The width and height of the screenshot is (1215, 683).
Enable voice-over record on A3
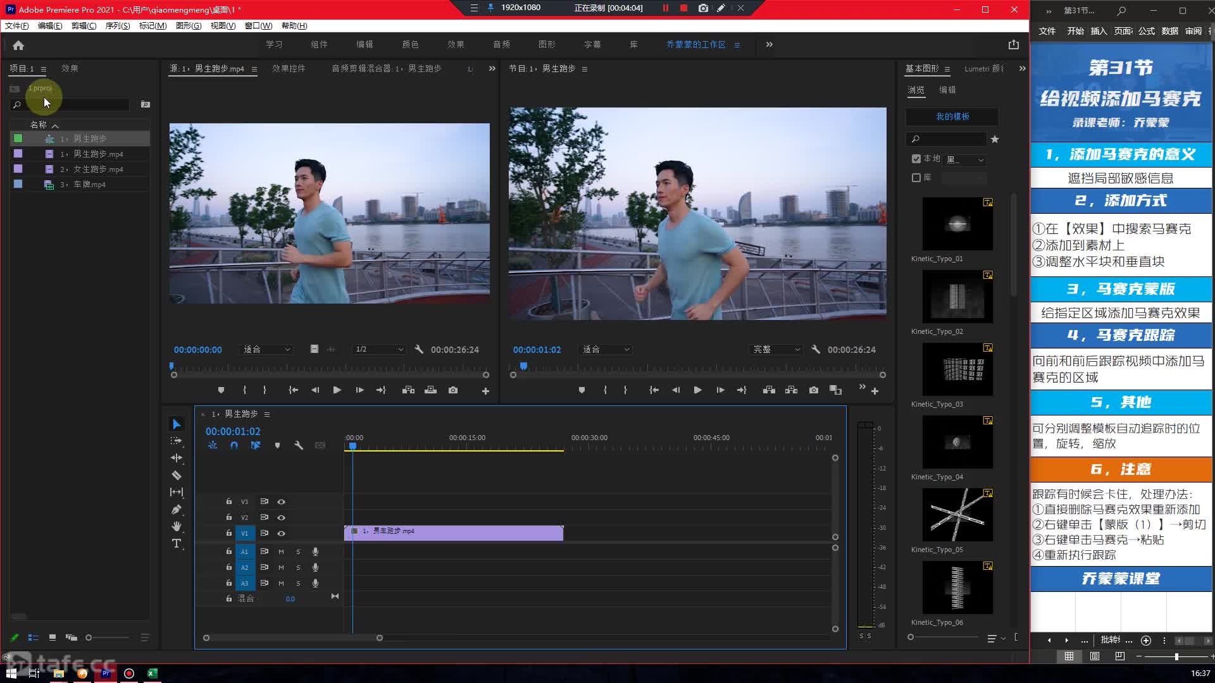(315, 583)
